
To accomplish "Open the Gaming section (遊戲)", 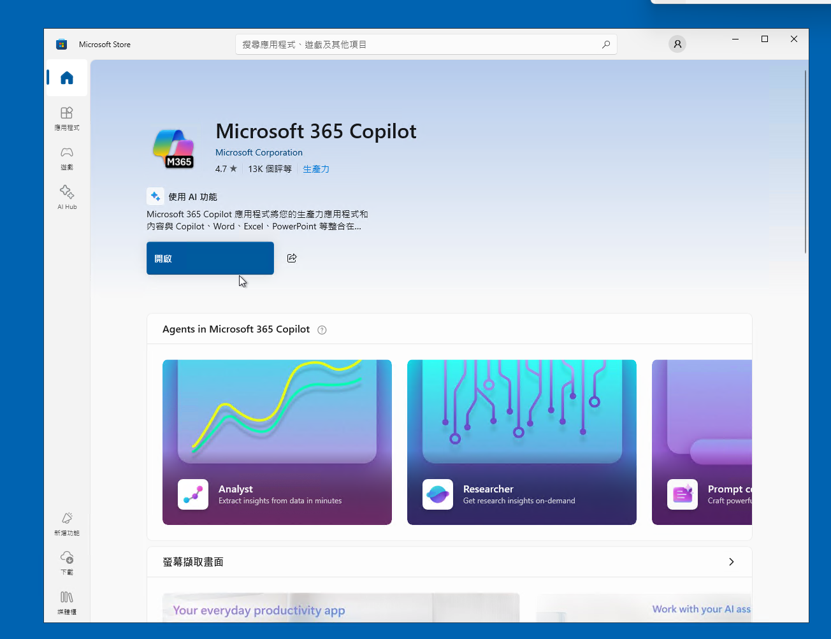I will (67, 158).
